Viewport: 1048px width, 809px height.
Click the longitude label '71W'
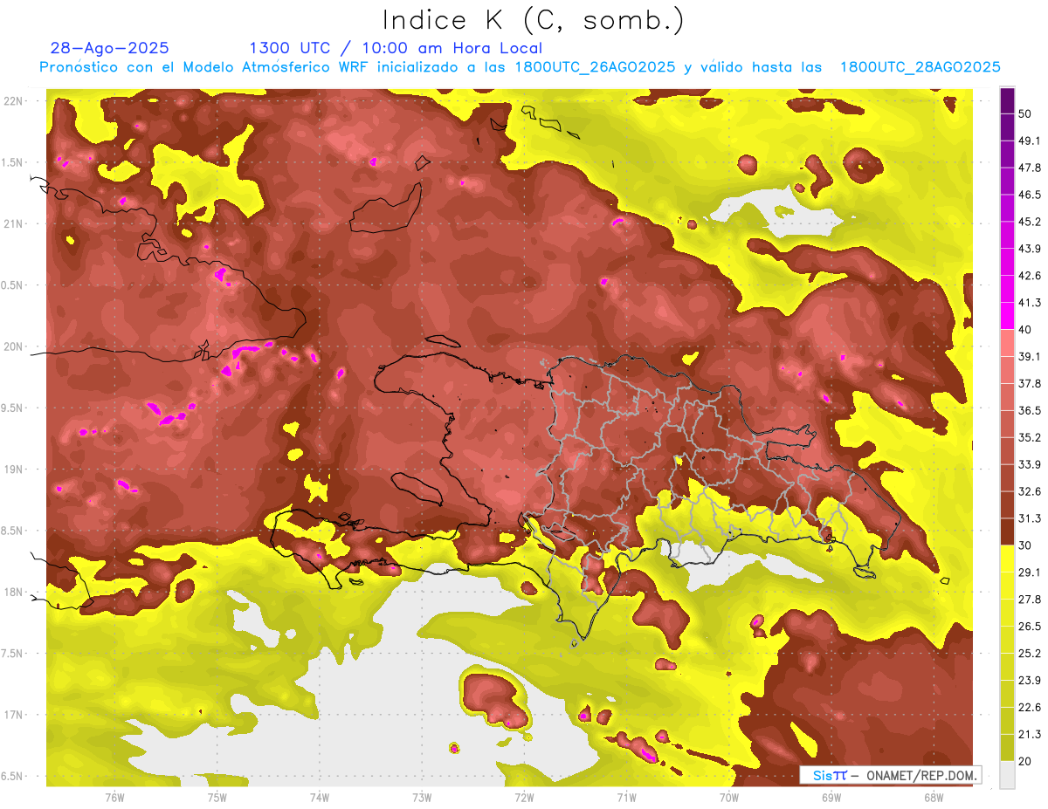tap(626, 797)
